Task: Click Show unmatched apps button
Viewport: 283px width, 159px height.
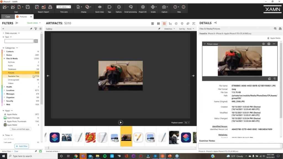Action: point(20,129)
